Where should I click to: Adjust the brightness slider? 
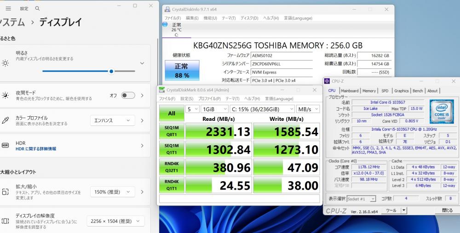(x=89, y=71)
